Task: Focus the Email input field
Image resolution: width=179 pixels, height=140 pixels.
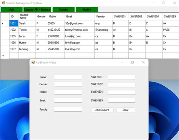Action: click(x=68, y=100)
